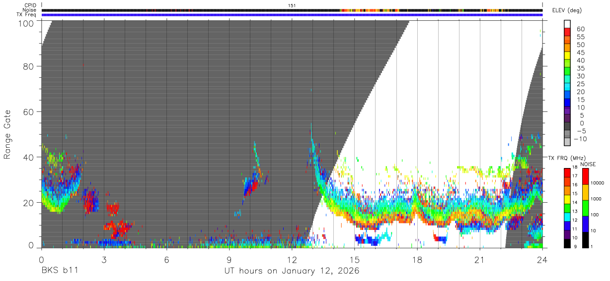Select the red segment of ELEV color bar

[x=567, y=31]
